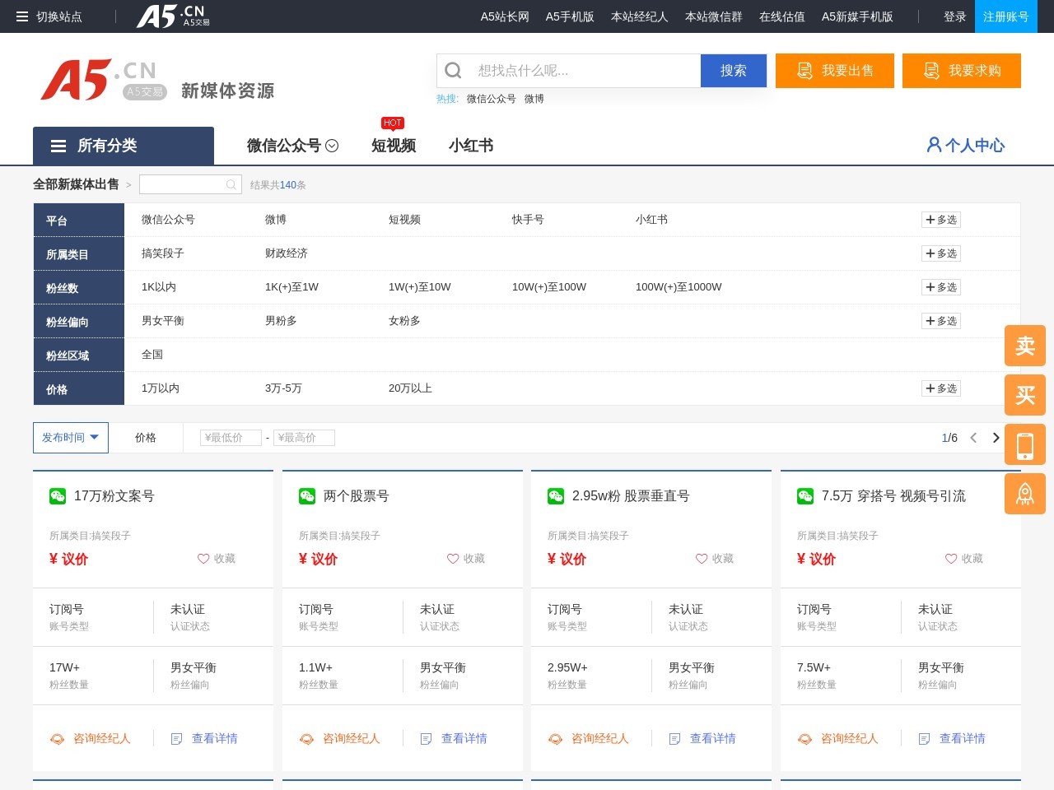
Task: Open the 发布时间 sort dropdown
Action: coord(70,437)
